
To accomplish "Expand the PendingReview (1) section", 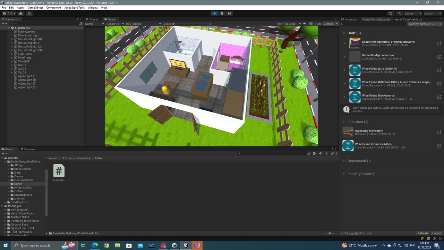I will (344, 174).
